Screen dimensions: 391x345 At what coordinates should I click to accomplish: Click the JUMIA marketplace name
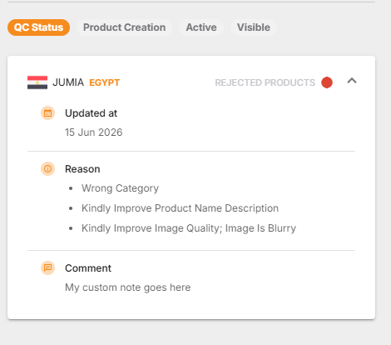(68, 82)
